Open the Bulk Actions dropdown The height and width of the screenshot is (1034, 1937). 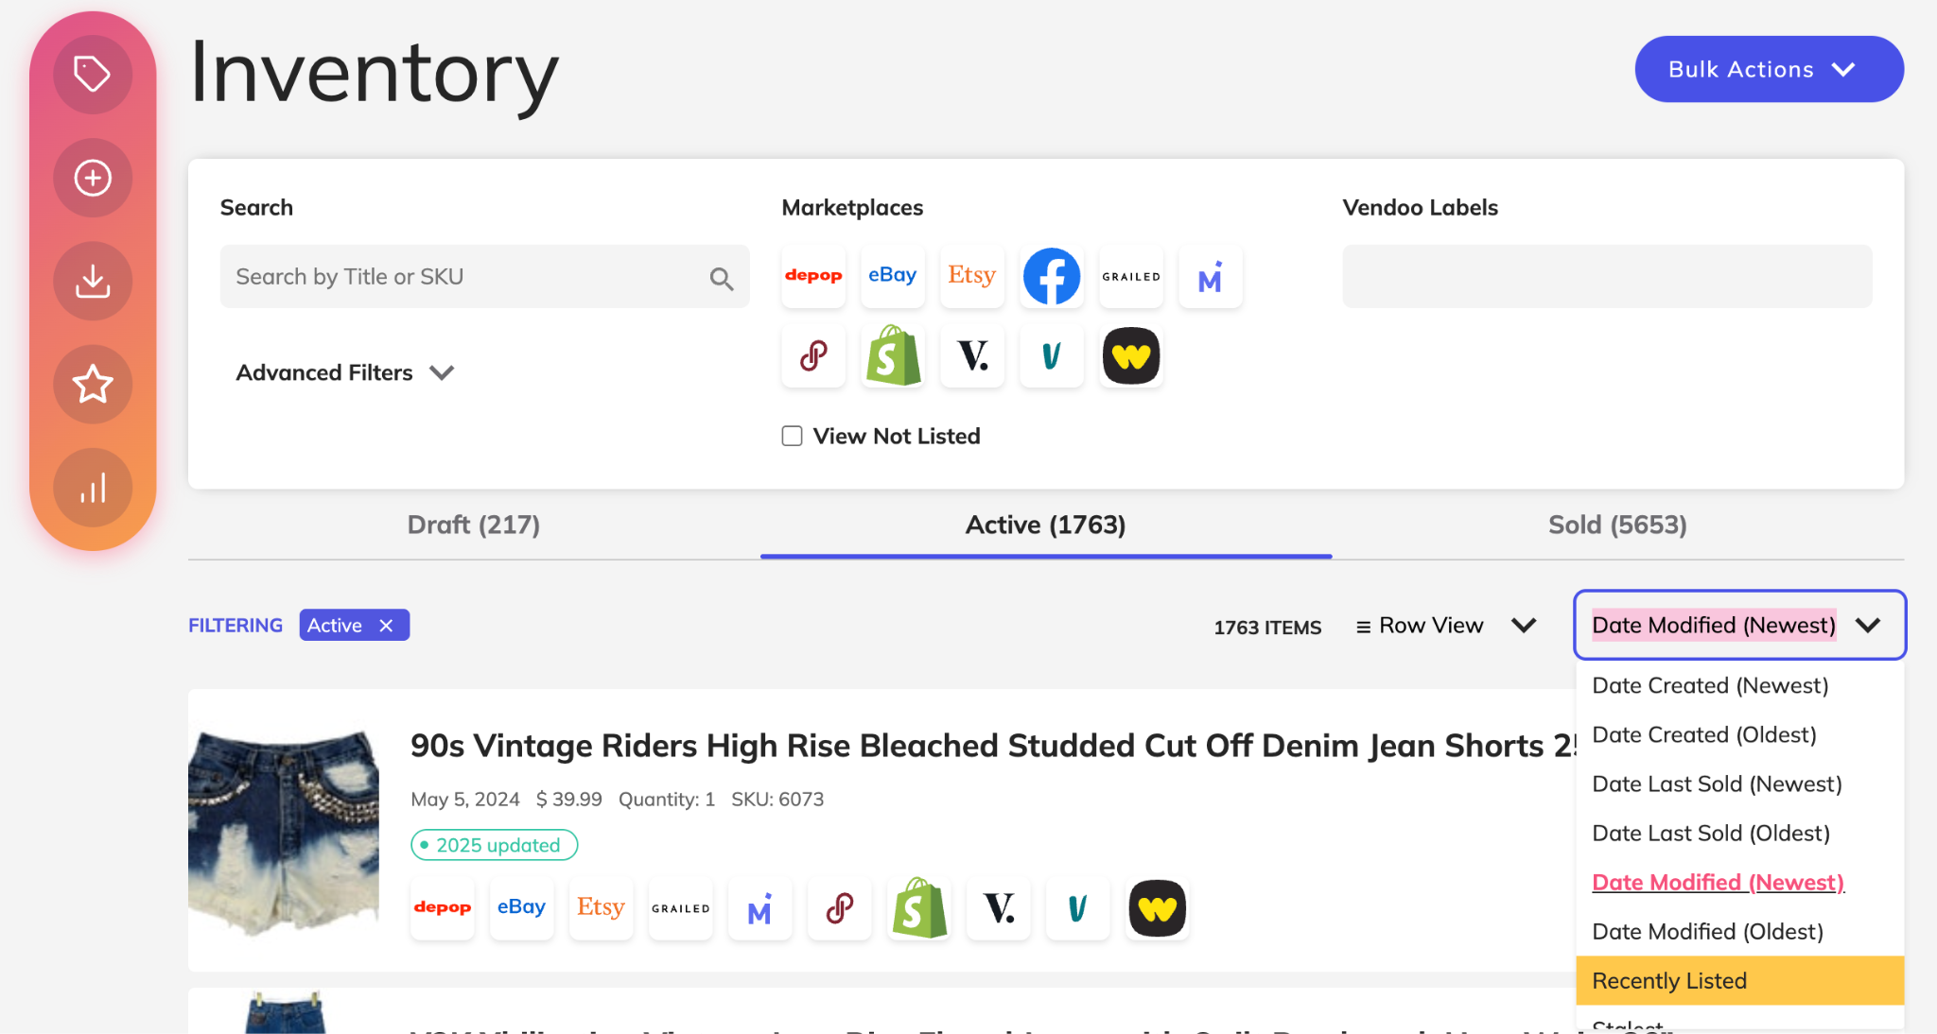click(1769, 69)
